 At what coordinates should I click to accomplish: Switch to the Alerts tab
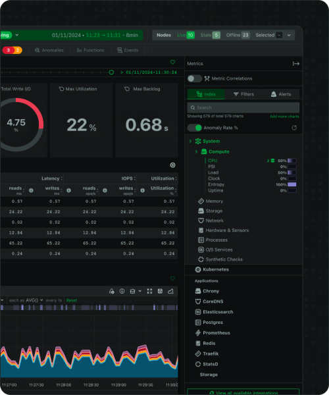coord(281,94)
